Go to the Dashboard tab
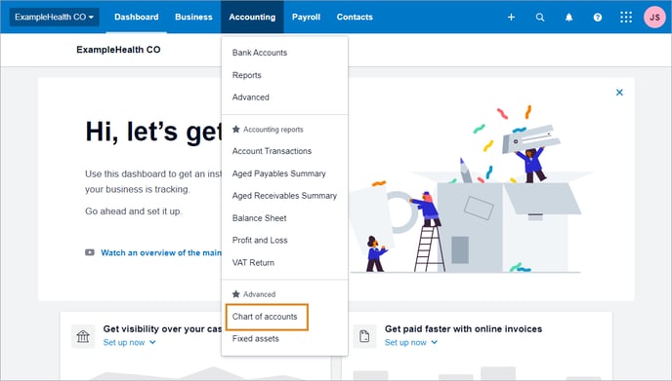This screenshot has height=381, width=672. coord(137,18)
